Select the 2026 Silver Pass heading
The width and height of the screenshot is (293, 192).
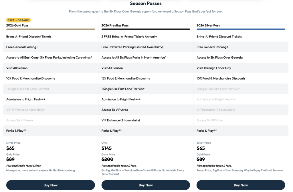click(x=208, y=25)
